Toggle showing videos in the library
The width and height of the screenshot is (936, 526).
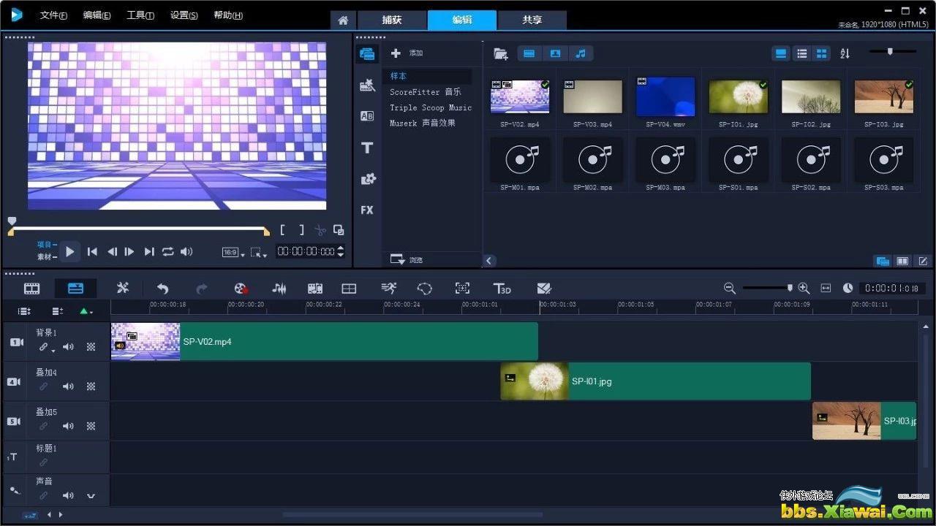coord(529,53)
